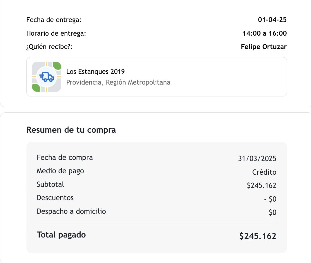311x263 pixels.
Task: Click the delivery date value 01-04-25
Action: 272,20
